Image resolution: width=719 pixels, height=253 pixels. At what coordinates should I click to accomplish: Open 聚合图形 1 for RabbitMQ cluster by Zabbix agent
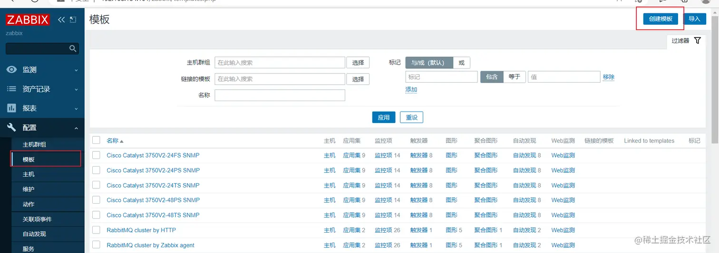point(486,245)
